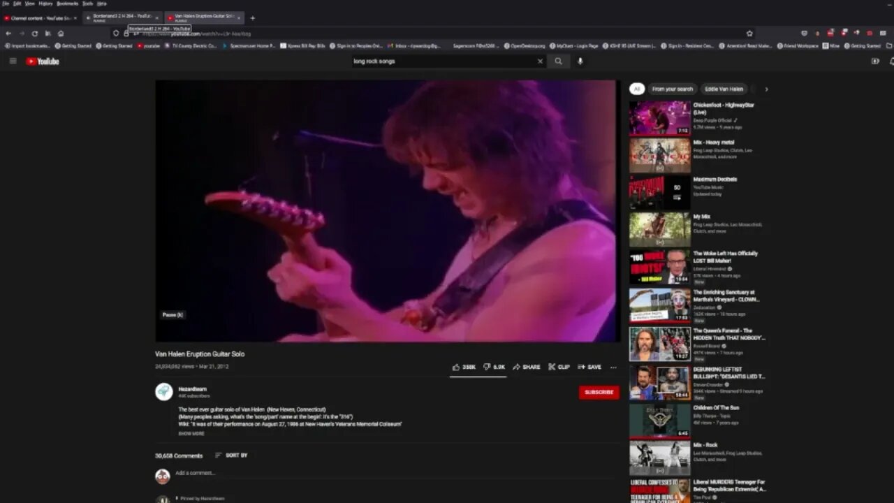The image size is (894, 503).
Task: Click the thumbs-down dislike button showing 6.9K
Action: point(494,367)
